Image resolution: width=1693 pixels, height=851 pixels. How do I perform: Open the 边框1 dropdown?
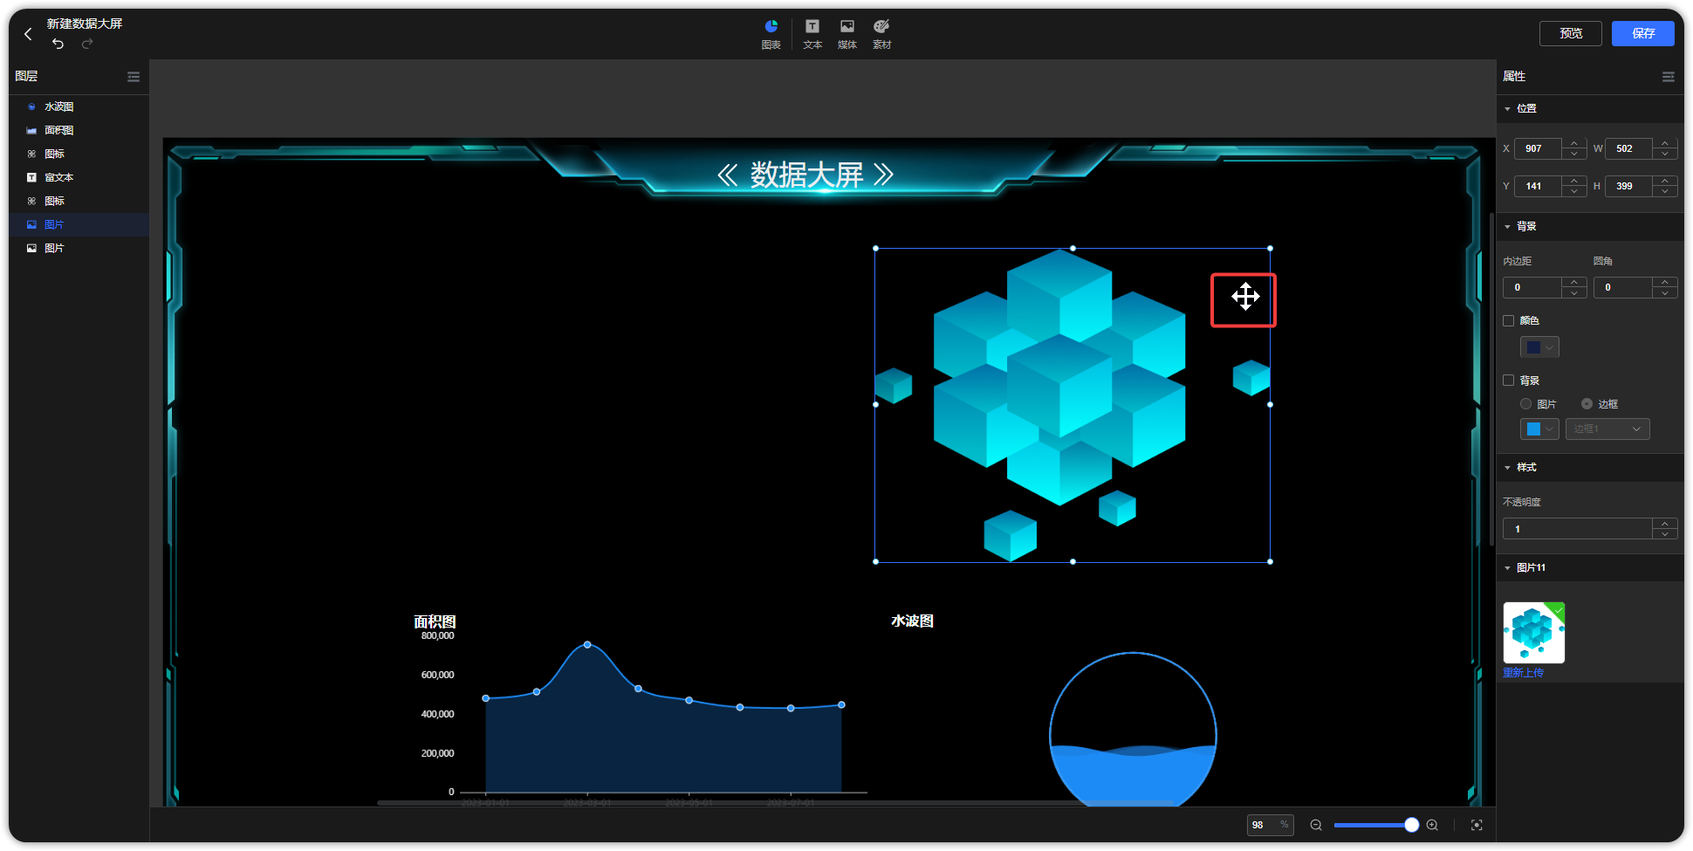(x=1607, y=429)
